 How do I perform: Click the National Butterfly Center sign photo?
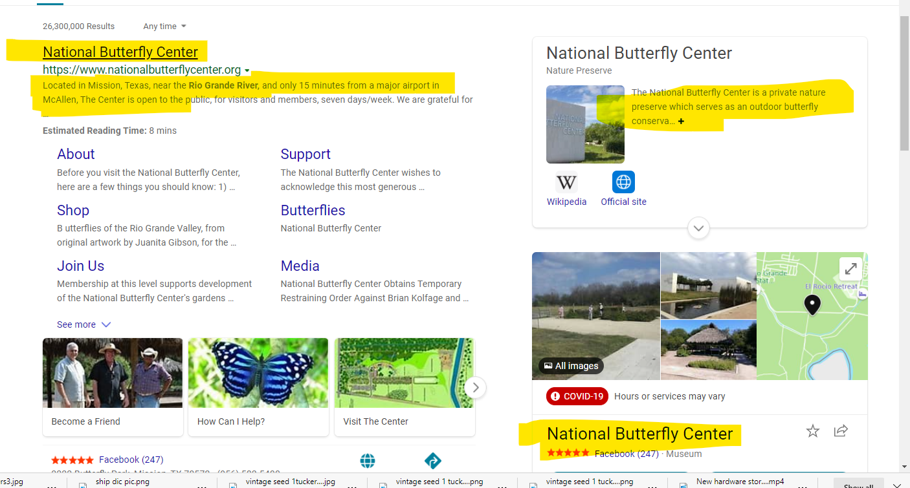585,124
